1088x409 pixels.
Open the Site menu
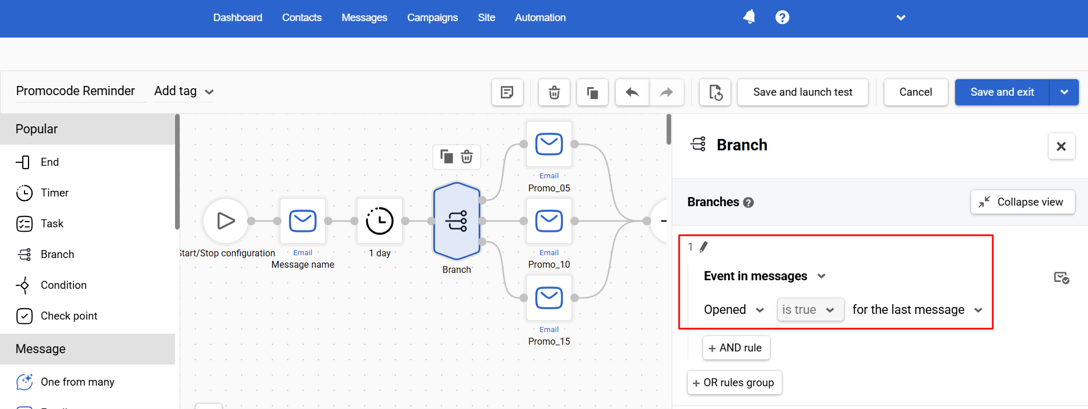(x=486, y=18)
